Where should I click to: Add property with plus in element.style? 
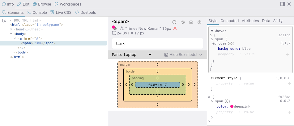pyautogui.click(x=289, y=84)
